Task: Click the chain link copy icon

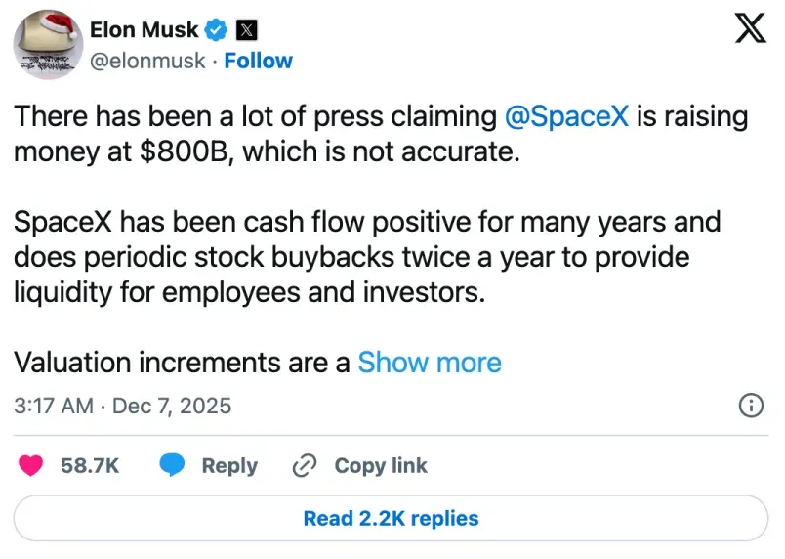Action: 306,466
